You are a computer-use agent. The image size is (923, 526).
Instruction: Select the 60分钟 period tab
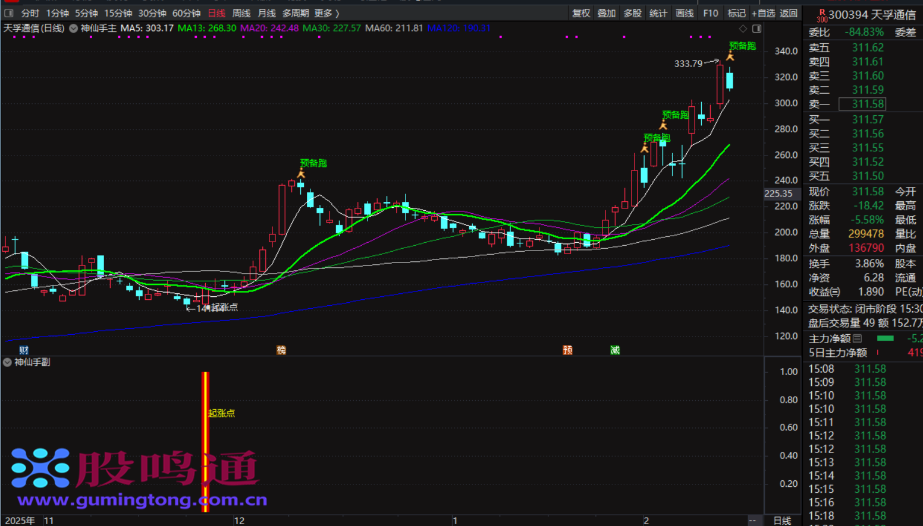186,13
